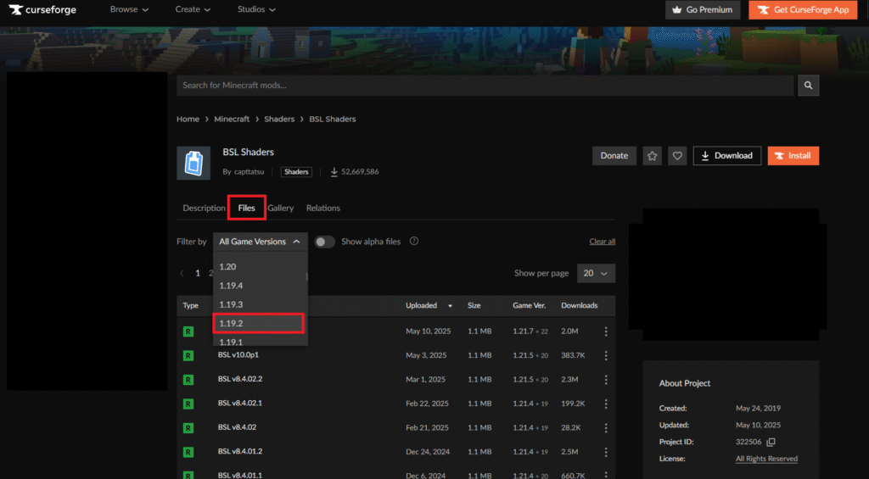
Task: Collapse the All Game Versions dropdown
Action: coord(260,242)
